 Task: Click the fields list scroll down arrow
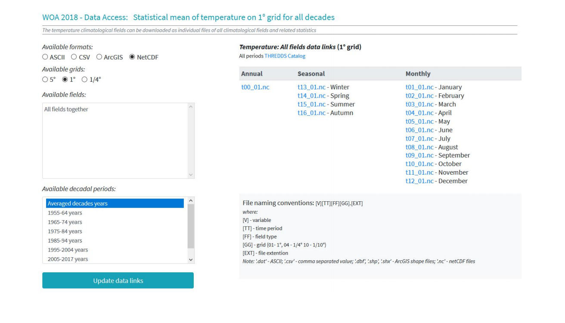point(191,175)
